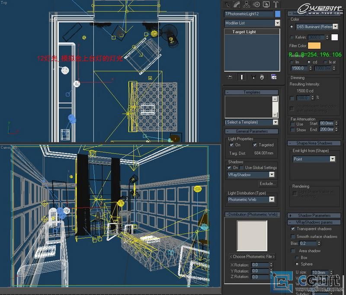The height and width of the screenshot is (295, 346).
Task: Expand the Shadow Parameters rollout
Action: pos(314,215)
